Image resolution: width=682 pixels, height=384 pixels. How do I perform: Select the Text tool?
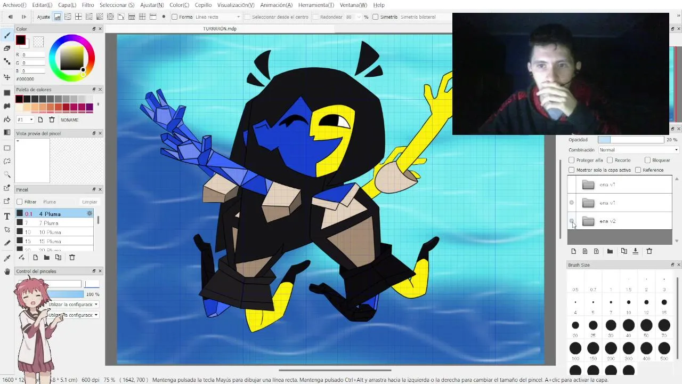(7, 216)
